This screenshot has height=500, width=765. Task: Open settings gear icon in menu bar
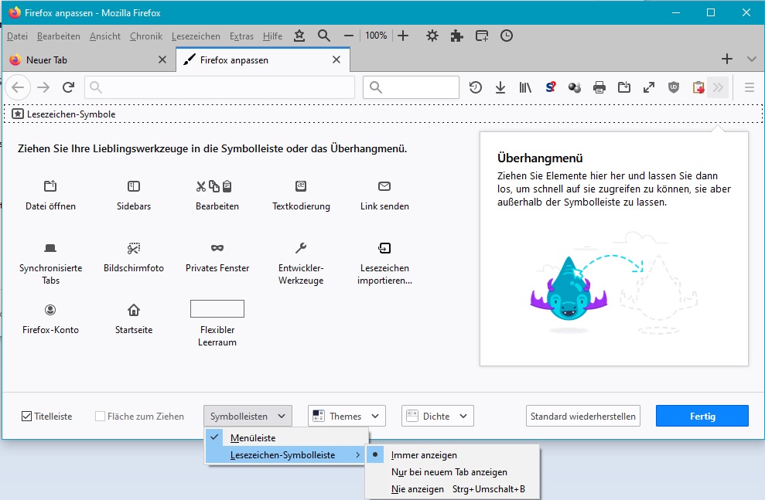pyautogui.click(x=432, y=36)
